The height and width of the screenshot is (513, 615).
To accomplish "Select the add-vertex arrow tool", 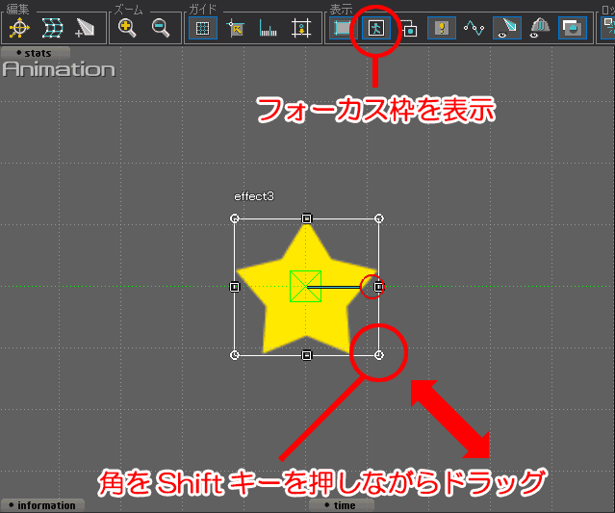I will pyautogui.click(x=85, y=28).
